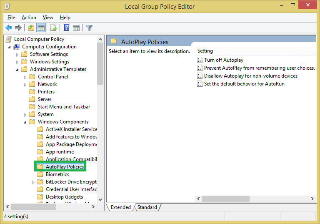The height and width of the screenshot is (224, 320).
Task: Select ActiveX Installer Service folder
Action: (x=71, y=129)
